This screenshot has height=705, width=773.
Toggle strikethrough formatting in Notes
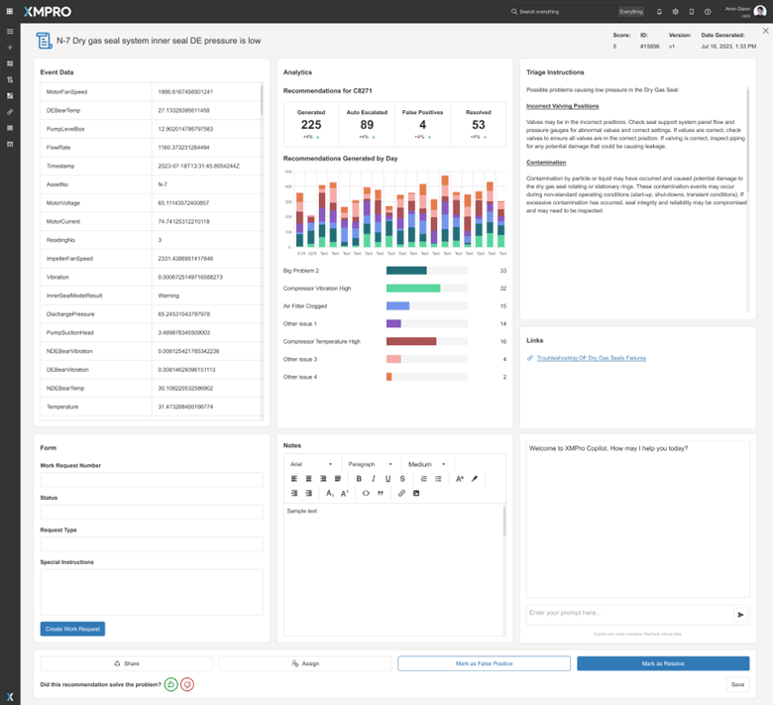pos(402,479)
